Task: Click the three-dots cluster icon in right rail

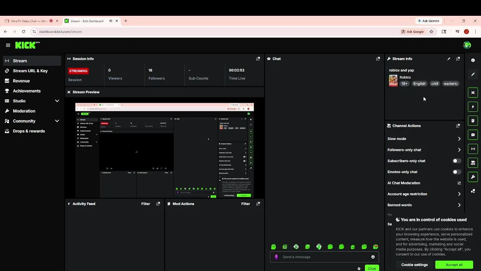Action: click(x=473, y=191)
